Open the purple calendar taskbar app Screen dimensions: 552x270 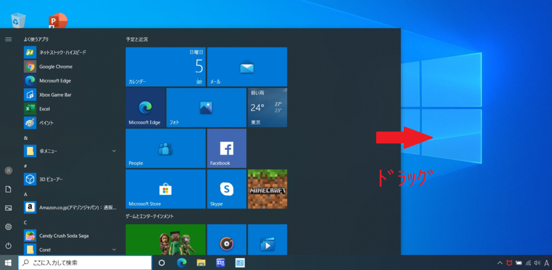[220, 262]
